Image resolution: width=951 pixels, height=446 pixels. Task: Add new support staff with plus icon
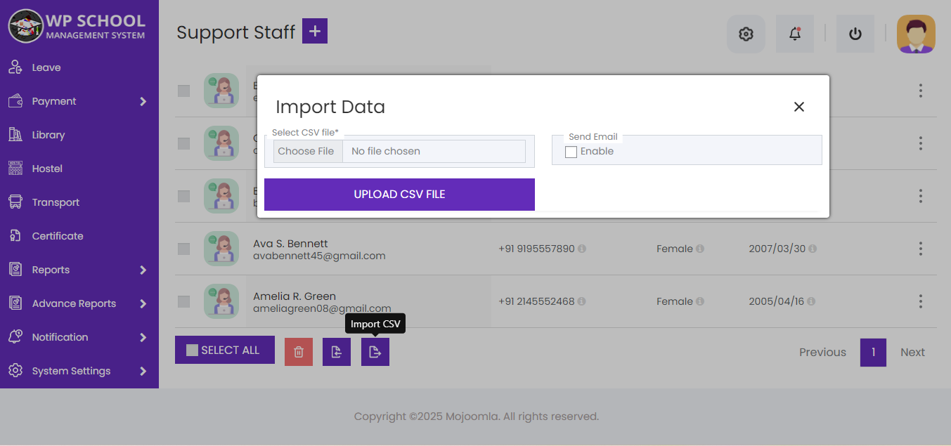tap(315, 31)
